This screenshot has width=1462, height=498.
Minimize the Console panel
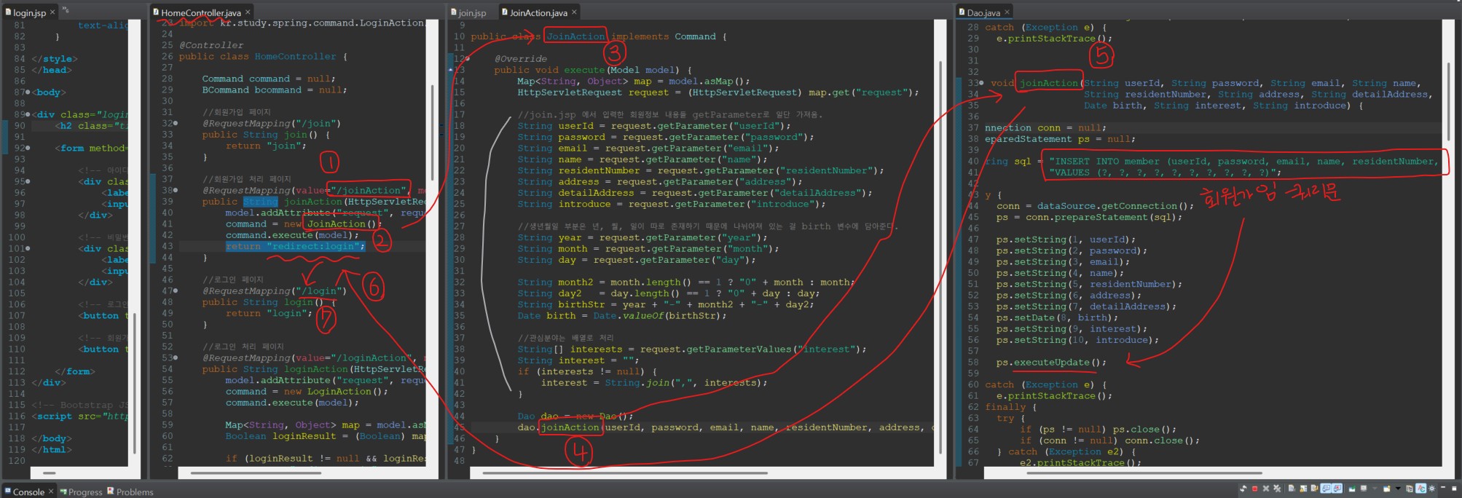[1443, 488]
